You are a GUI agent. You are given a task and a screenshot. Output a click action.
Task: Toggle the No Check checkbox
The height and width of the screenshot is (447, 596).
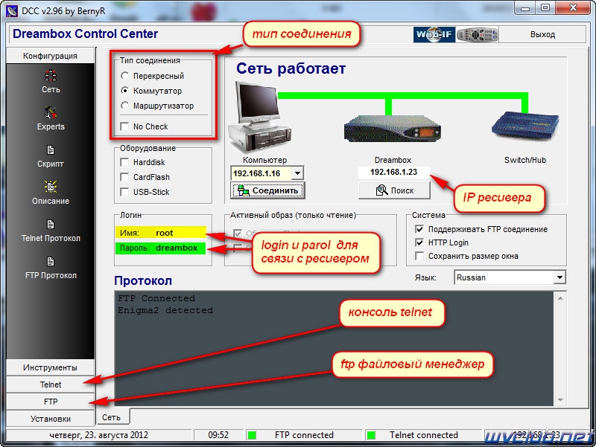coord(124,126)
